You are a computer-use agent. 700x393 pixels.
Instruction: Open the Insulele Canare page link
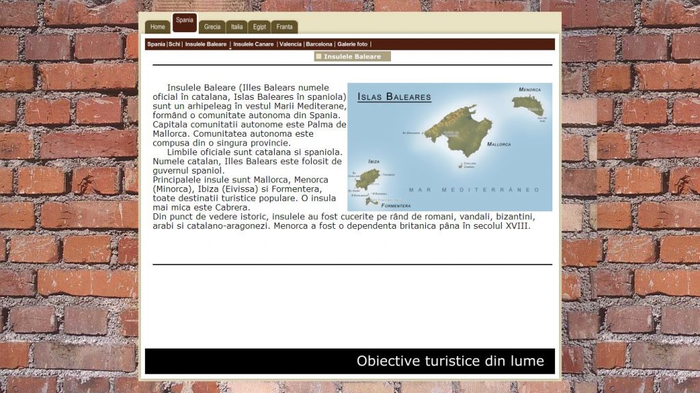coord(253,44)
